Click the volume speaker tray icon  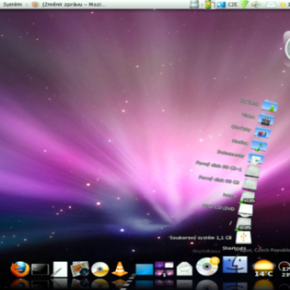tap(256, 4)
